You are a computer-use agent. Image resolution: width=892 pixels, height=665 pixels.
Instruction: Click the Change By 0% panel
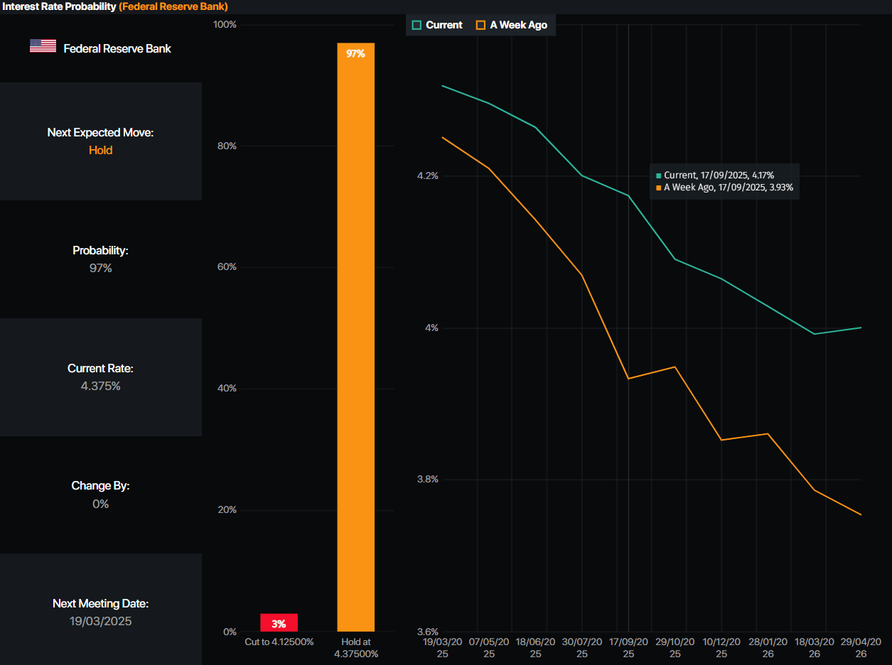[x=100, y=494]
